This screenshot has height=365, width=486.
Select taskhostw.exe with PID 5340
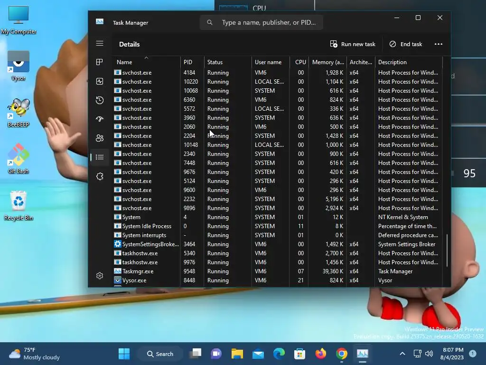click(x=278, y=253)
